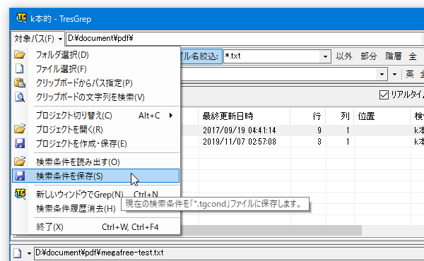
Task: Toggle the 部分 filter option
Action: [x=369, y=56]
